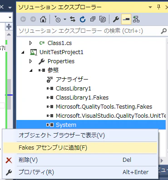This screenshot has height=180, width=168.
Task: Open the Solution Explorer window options dropdown
Action: [150, 7]
